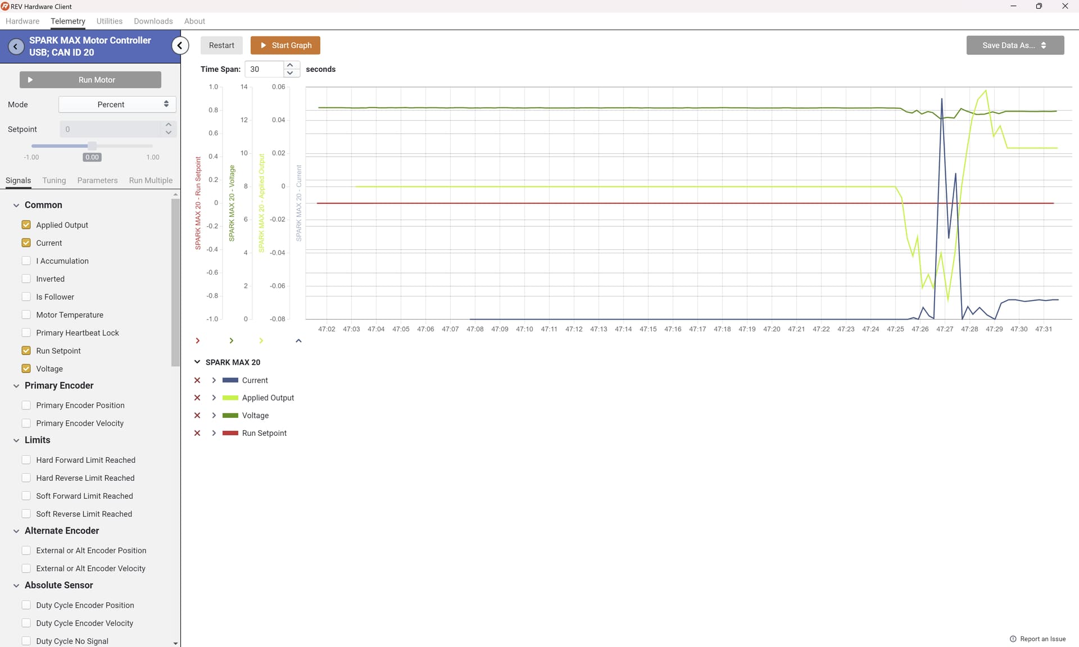
Task: Uncheck the Applied Output signal
Action: [26, 225]
